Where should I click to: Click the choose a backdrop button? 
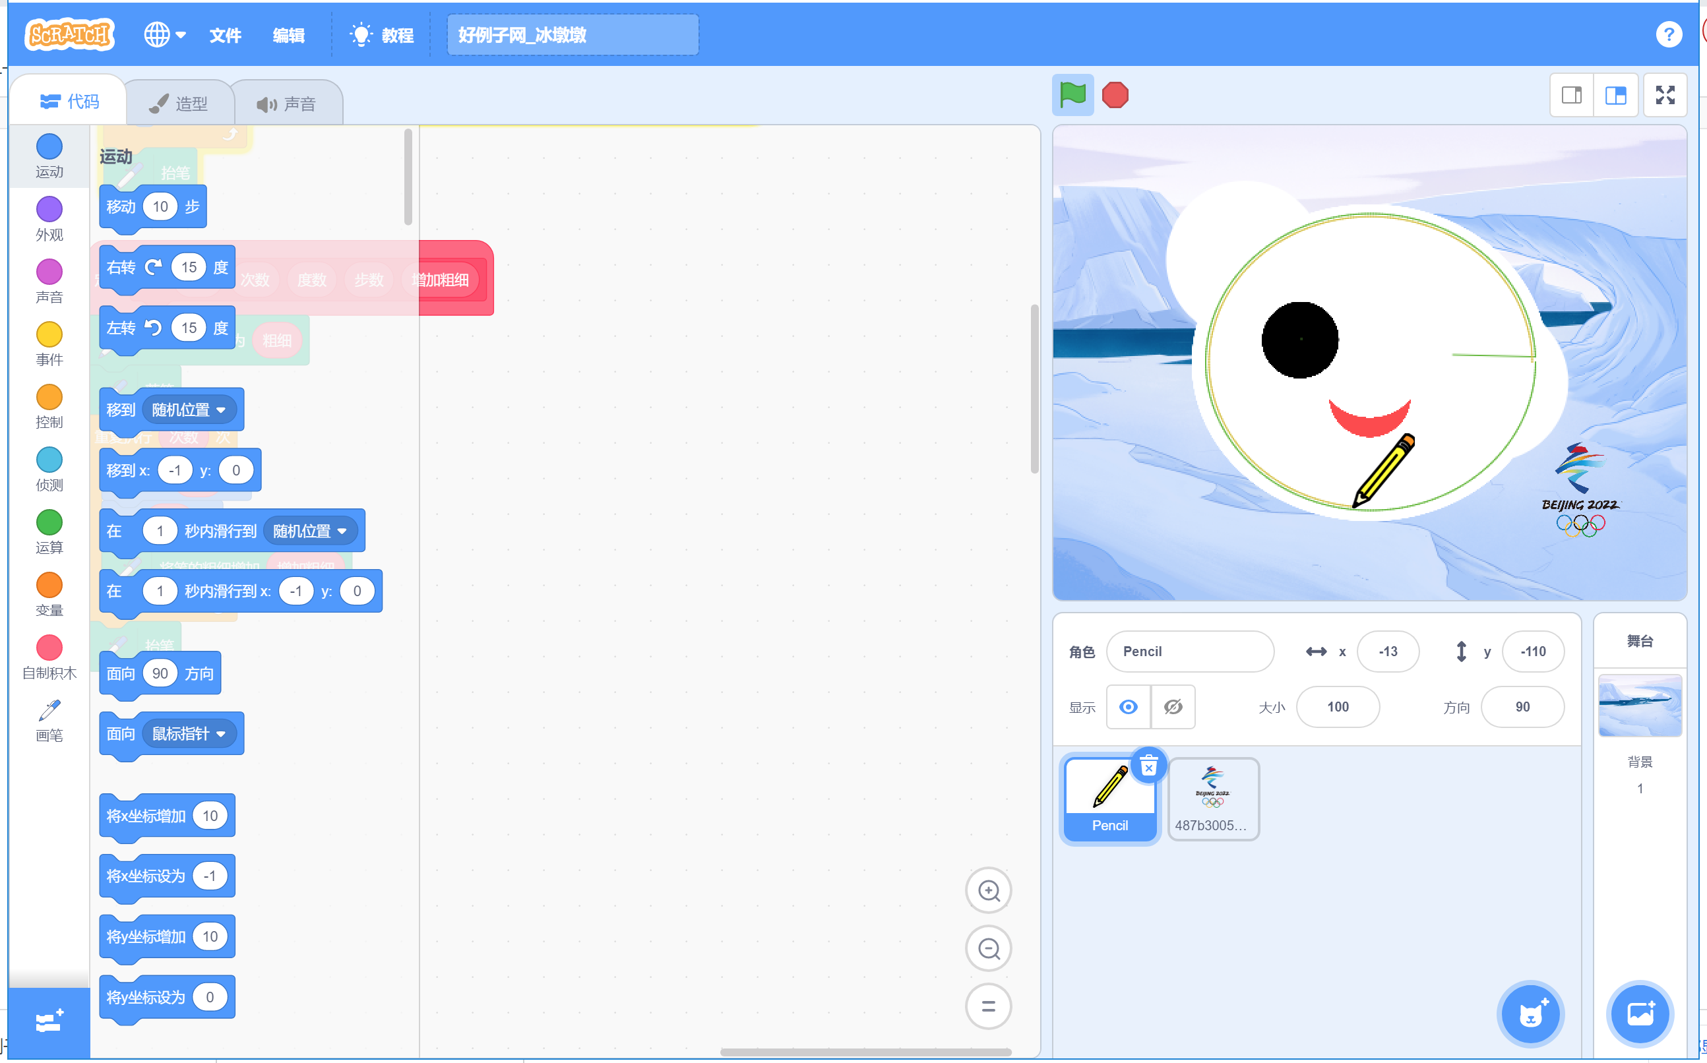1640,1014
